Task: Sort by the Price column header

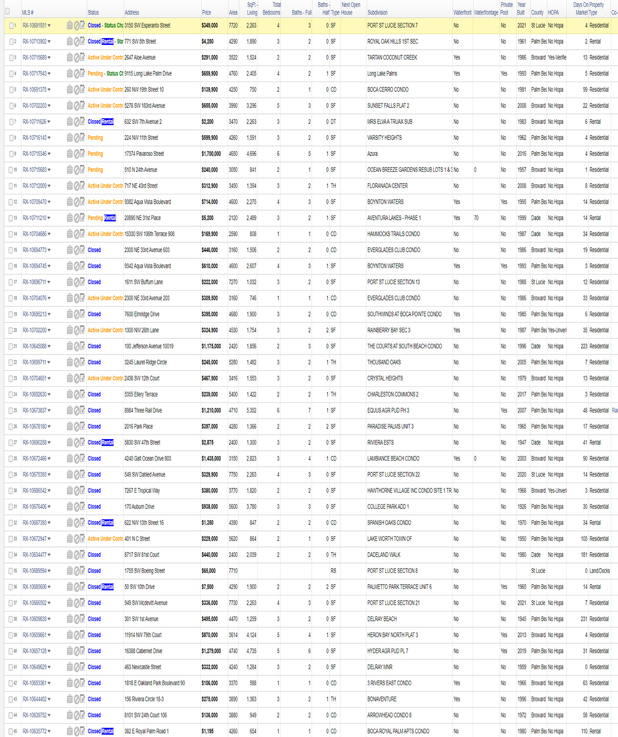Action: tap(206, 13)
